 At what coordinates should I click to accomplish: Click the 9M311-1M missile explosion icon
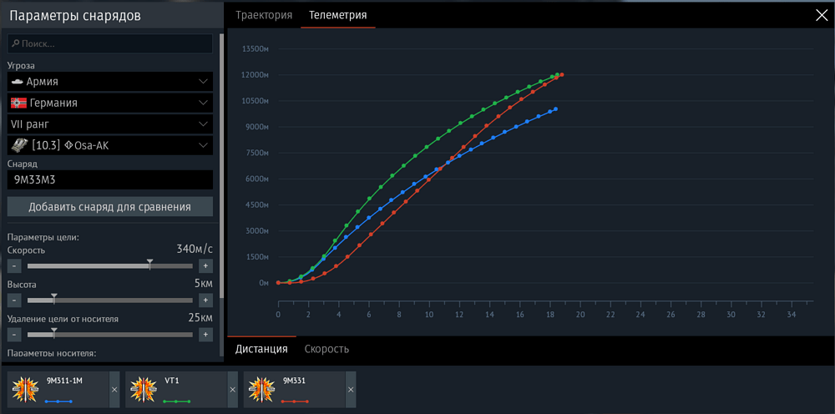point(25,389)
